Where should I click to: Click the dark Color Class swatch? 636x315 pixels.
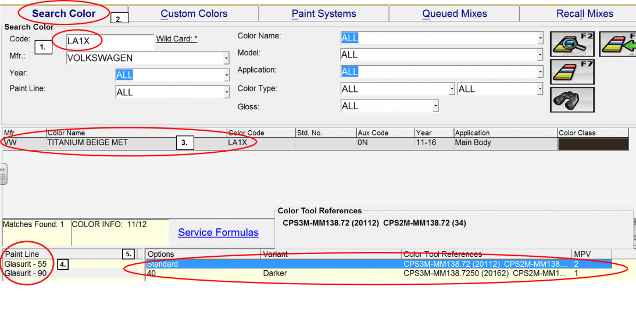point(594,144)
